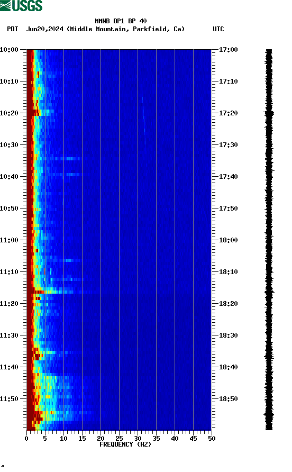This screenshot has width=292, height=472.
Task: Click the 17:30 UTC time label
Action: pos(228,145)
